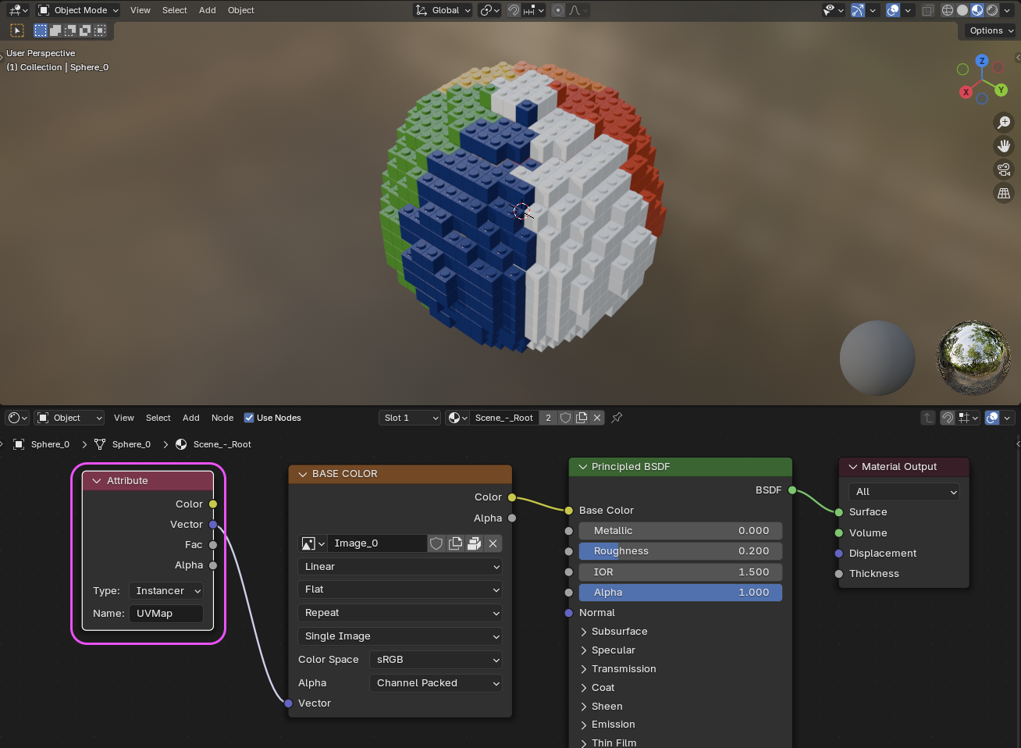1021x748 pixels.
Task: Open the View menu in 3D viewport
Action: point(141,10)
